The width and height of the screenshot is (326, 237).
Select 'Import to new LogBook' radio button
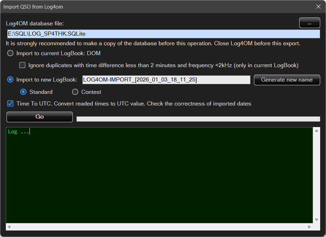coord(11,79)
